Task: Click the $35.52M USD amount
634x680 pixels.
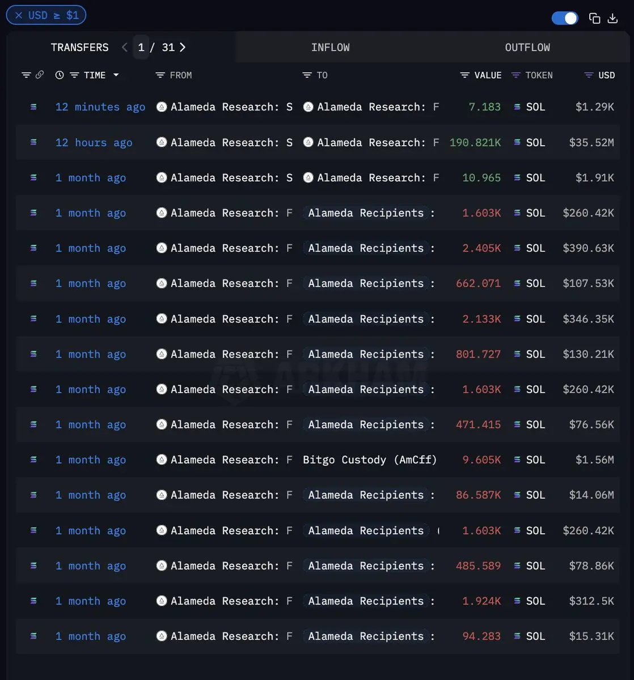Action: pos(591,142)
